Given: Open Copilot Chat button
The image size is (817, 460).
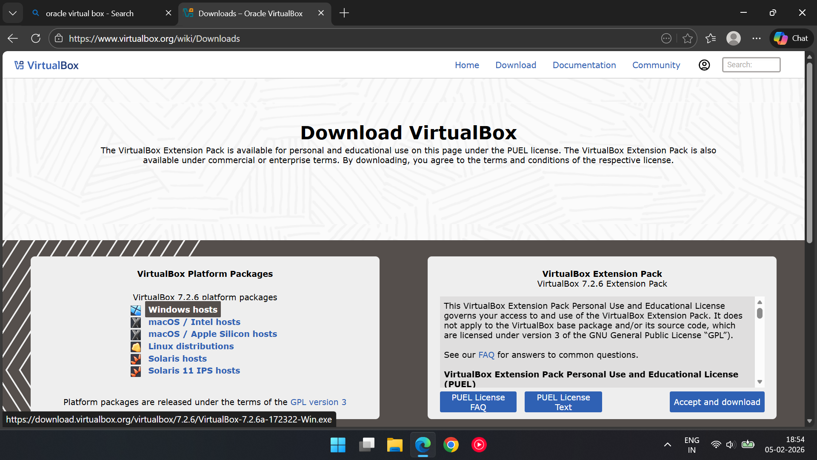Looking at the screenshot, I should click(791, 38).
